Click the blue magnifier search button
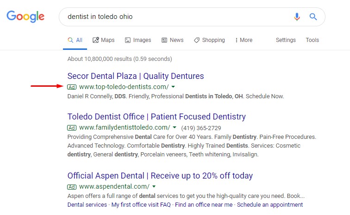Screen dimensions: 350x215 (313, 17)
